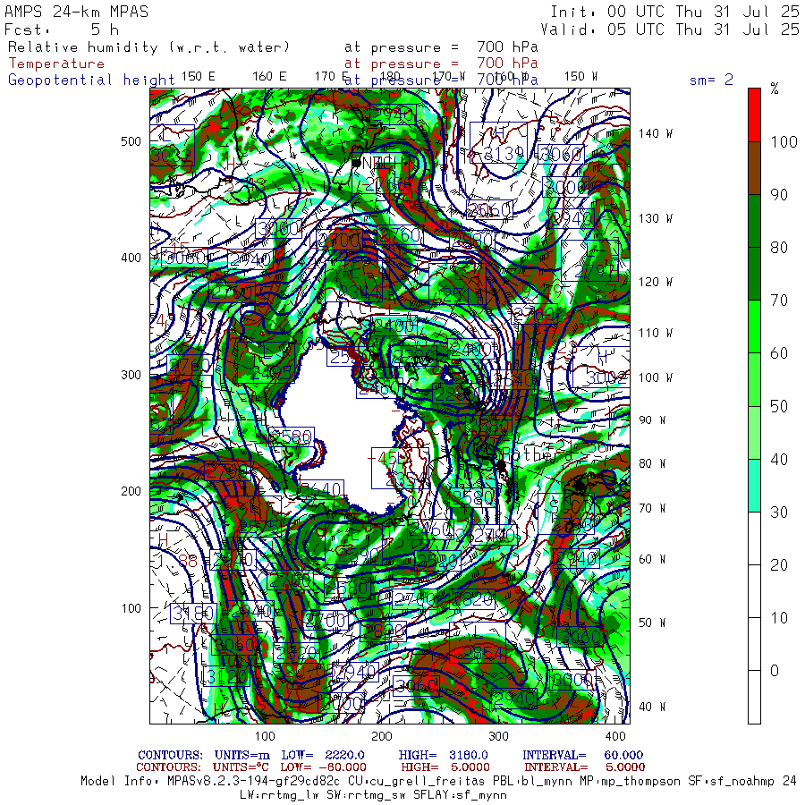Click the '%' unit above the colorbar
Viewport: 805px width, 805px height.
point(775,89)
